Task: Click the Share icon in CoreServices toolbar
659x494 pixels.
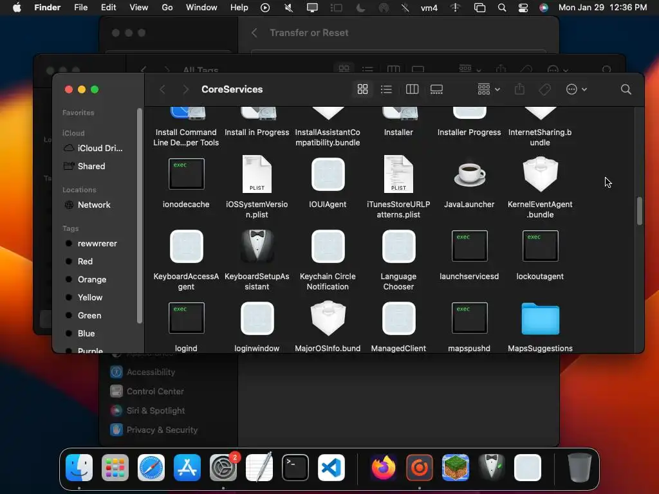Action: coord(519,89)
